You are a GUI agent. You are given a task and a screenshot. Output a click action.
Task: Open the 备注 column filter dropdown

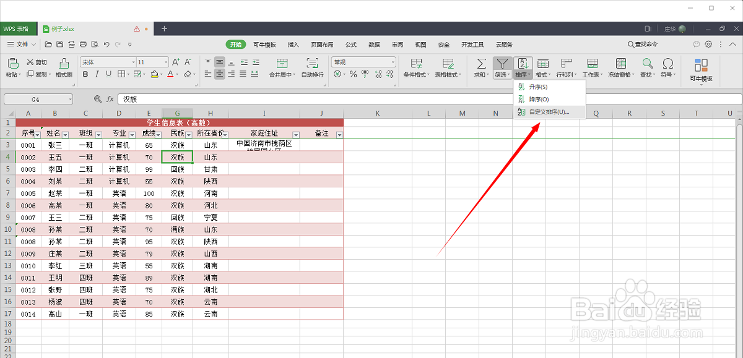coord(339,134)
